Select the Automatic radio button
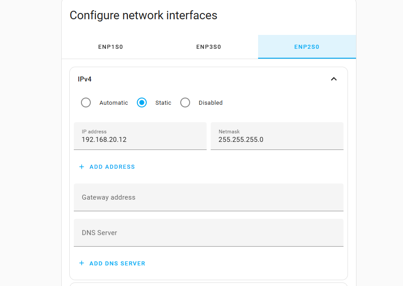Screen dimensions: 403x286 point(86,103)
